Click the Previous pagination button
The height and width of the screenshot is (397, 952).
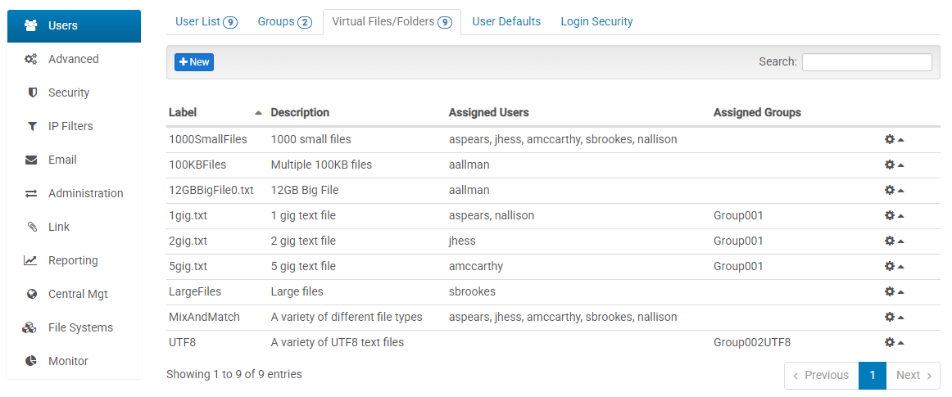click(x=822, y=376)
